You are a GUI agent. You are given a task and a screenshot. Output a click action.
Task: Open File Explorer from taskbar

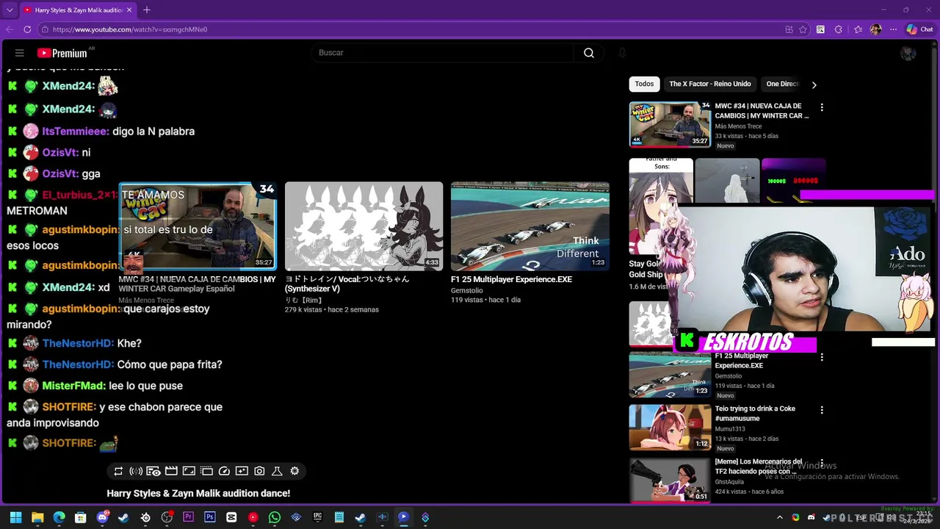pos(37,517)
